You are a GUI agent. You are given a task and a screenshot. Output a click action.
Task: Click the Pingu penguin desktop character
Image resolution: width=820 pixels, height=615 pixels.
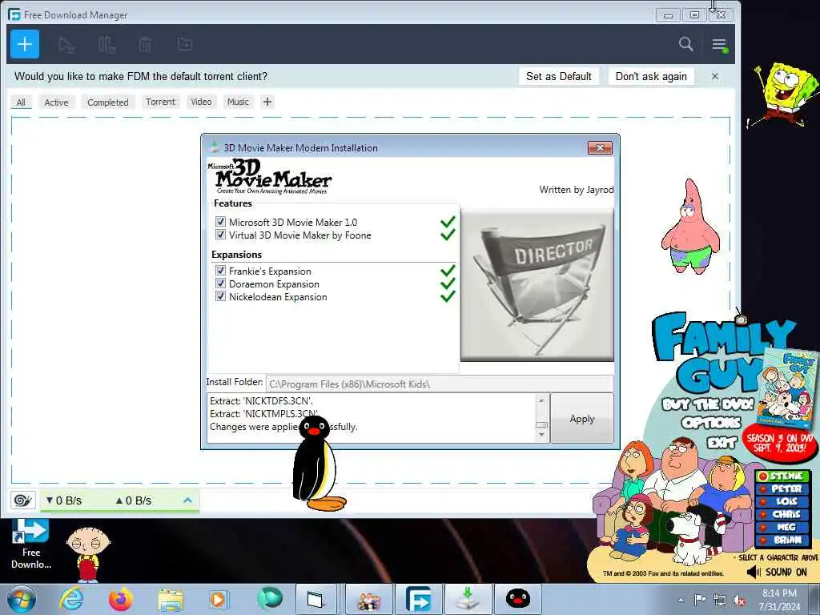pyautogui.click(x=317, y=464)
